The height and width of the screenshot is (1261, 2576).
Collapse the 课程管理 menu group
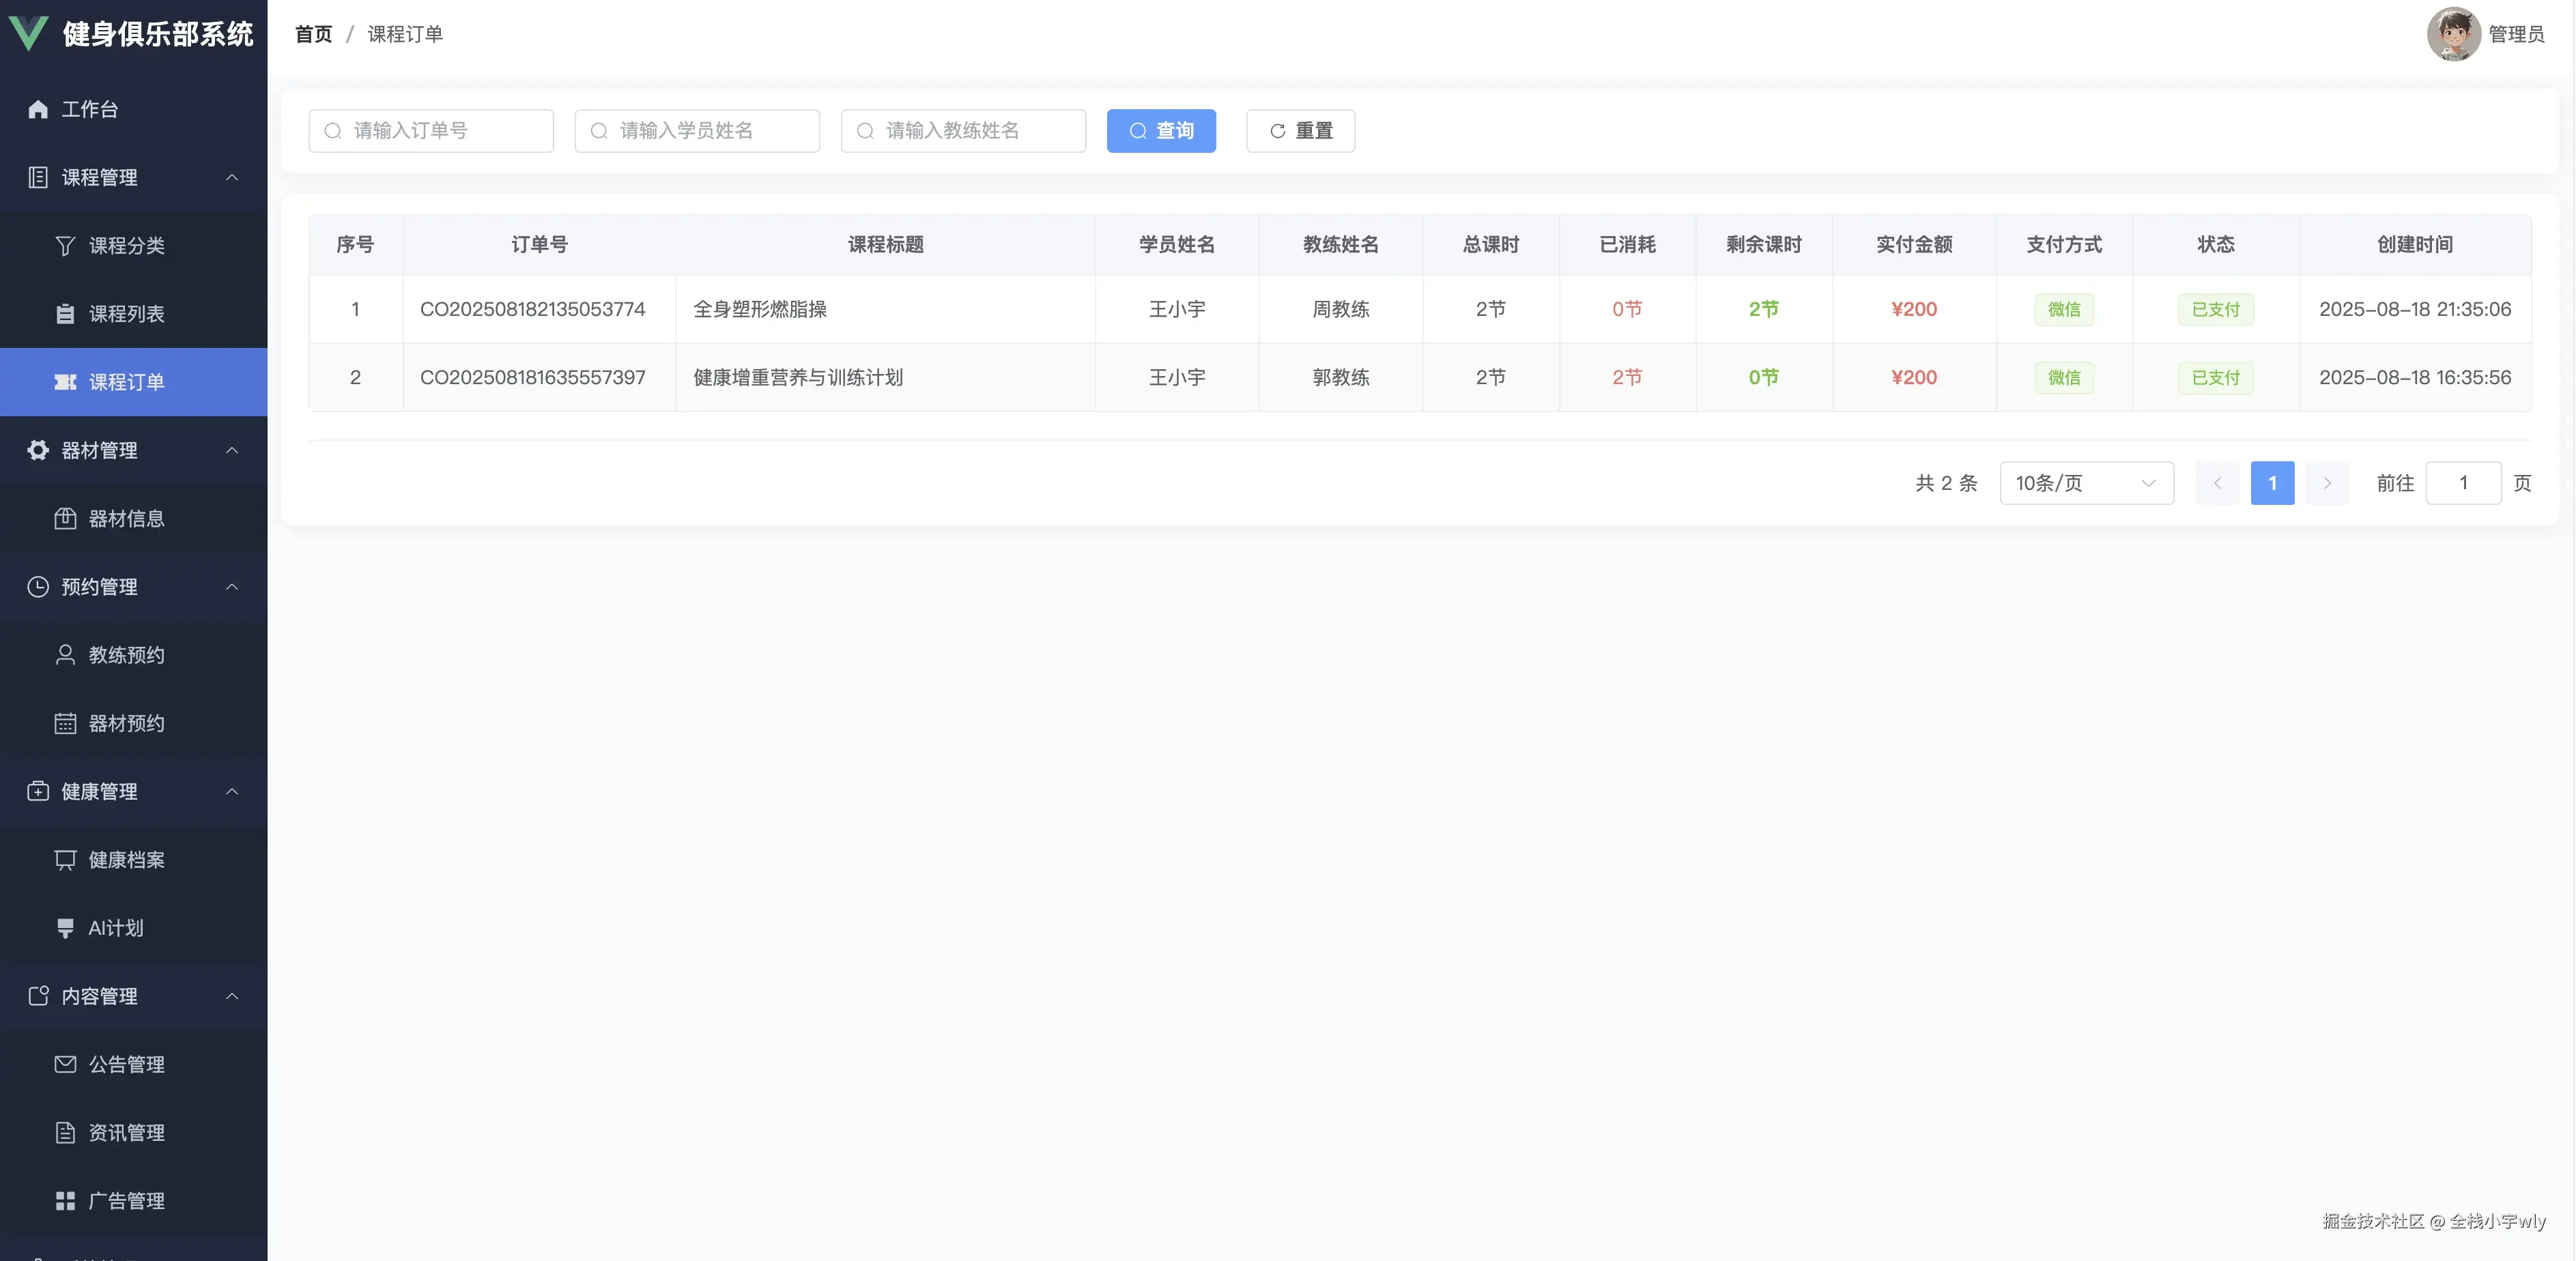232,177
